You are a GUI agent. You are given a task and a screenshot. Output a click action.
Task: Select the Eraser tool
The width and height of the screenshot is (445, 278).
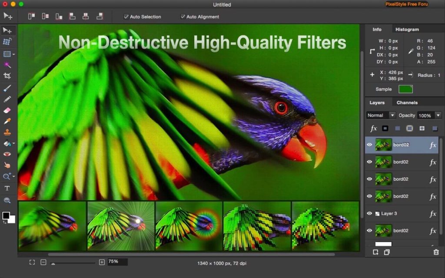pos(7,111)
